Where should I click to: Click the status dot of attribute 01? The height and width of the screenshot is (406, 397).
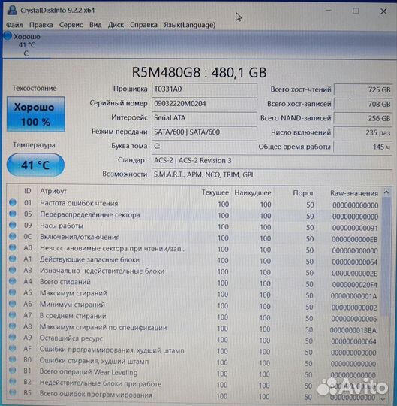13,202
